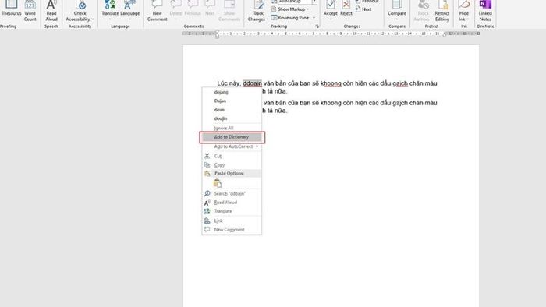This screenshot has width=546, height=307.
Task: Click the Show Comments button
Action: tap(229, 11)
